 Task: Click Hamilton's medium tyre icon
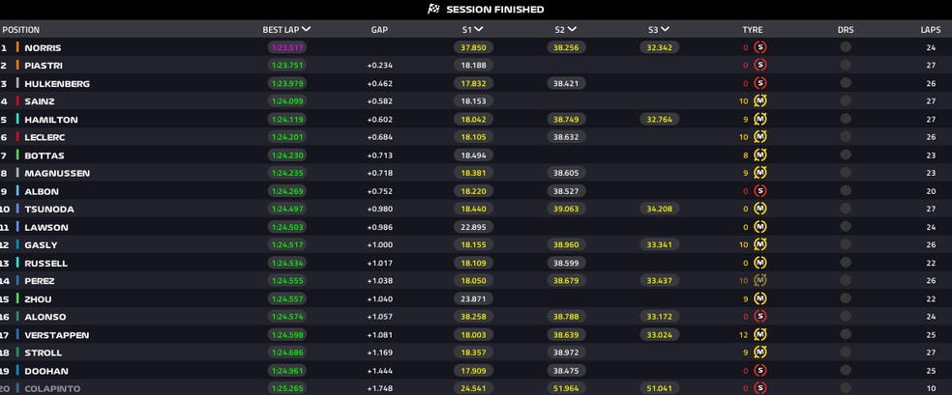(760, 120)
